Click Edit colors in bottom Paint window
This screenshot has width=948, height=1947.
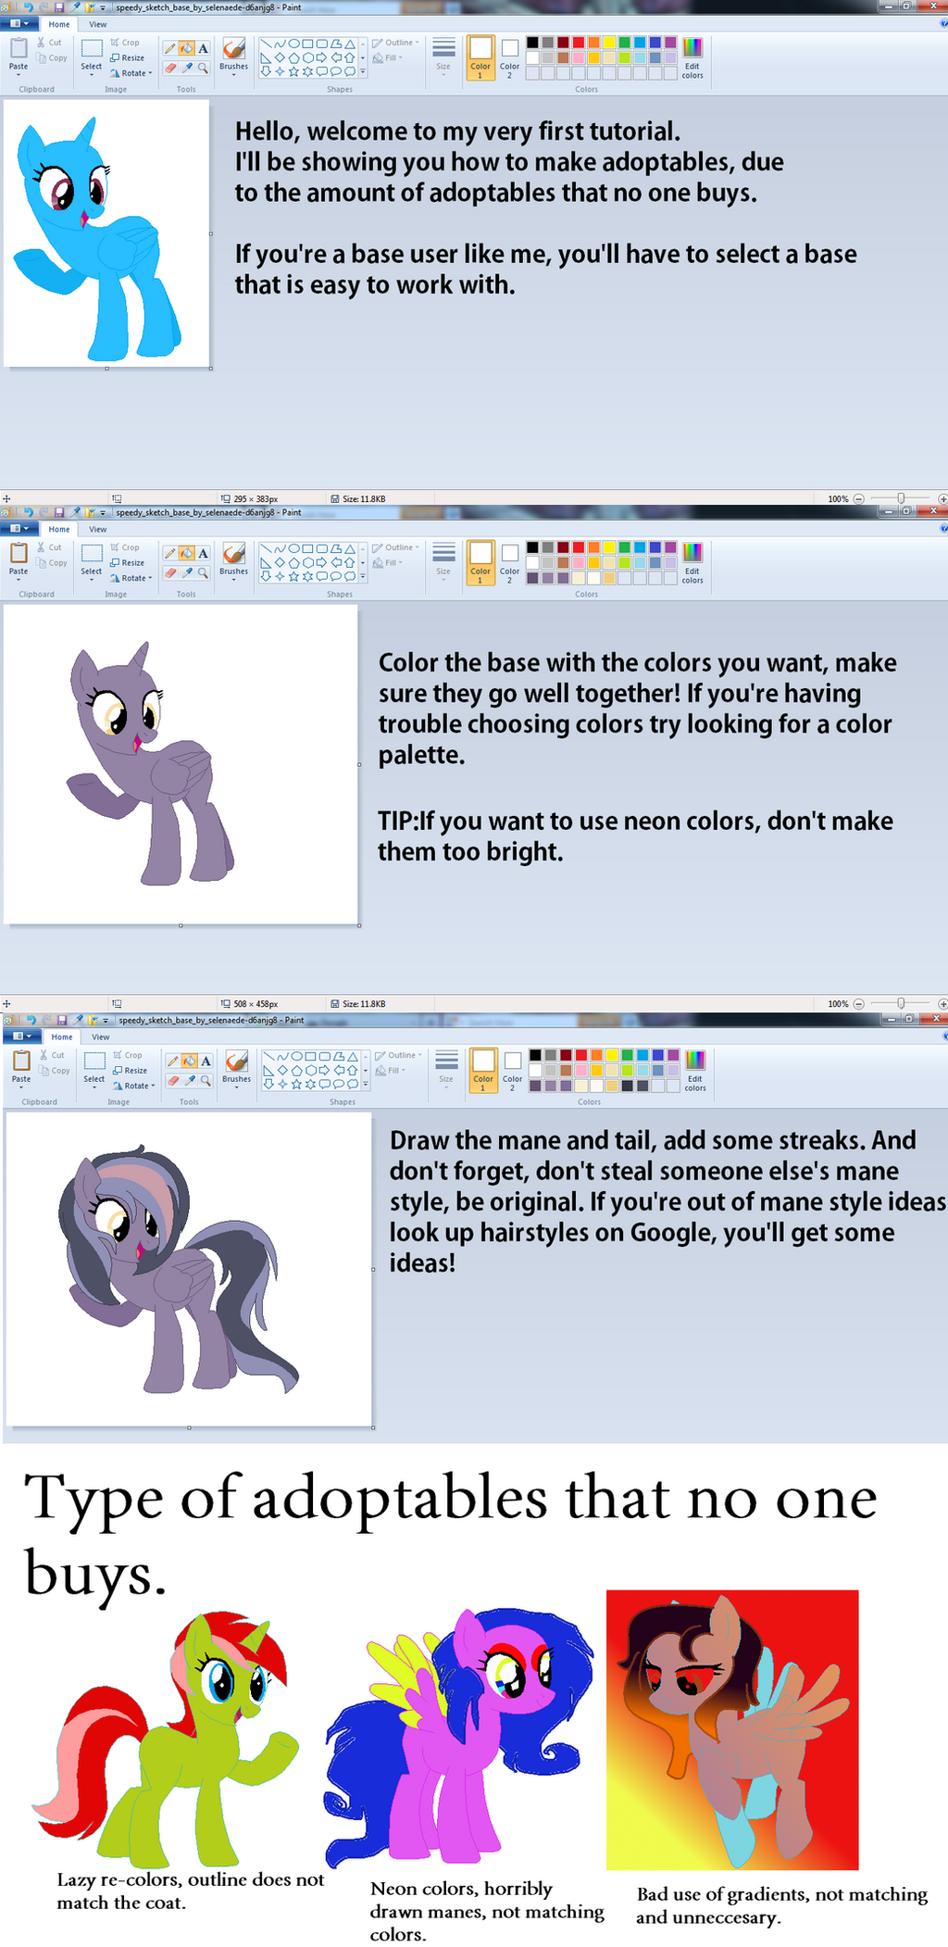[695, 1070]
